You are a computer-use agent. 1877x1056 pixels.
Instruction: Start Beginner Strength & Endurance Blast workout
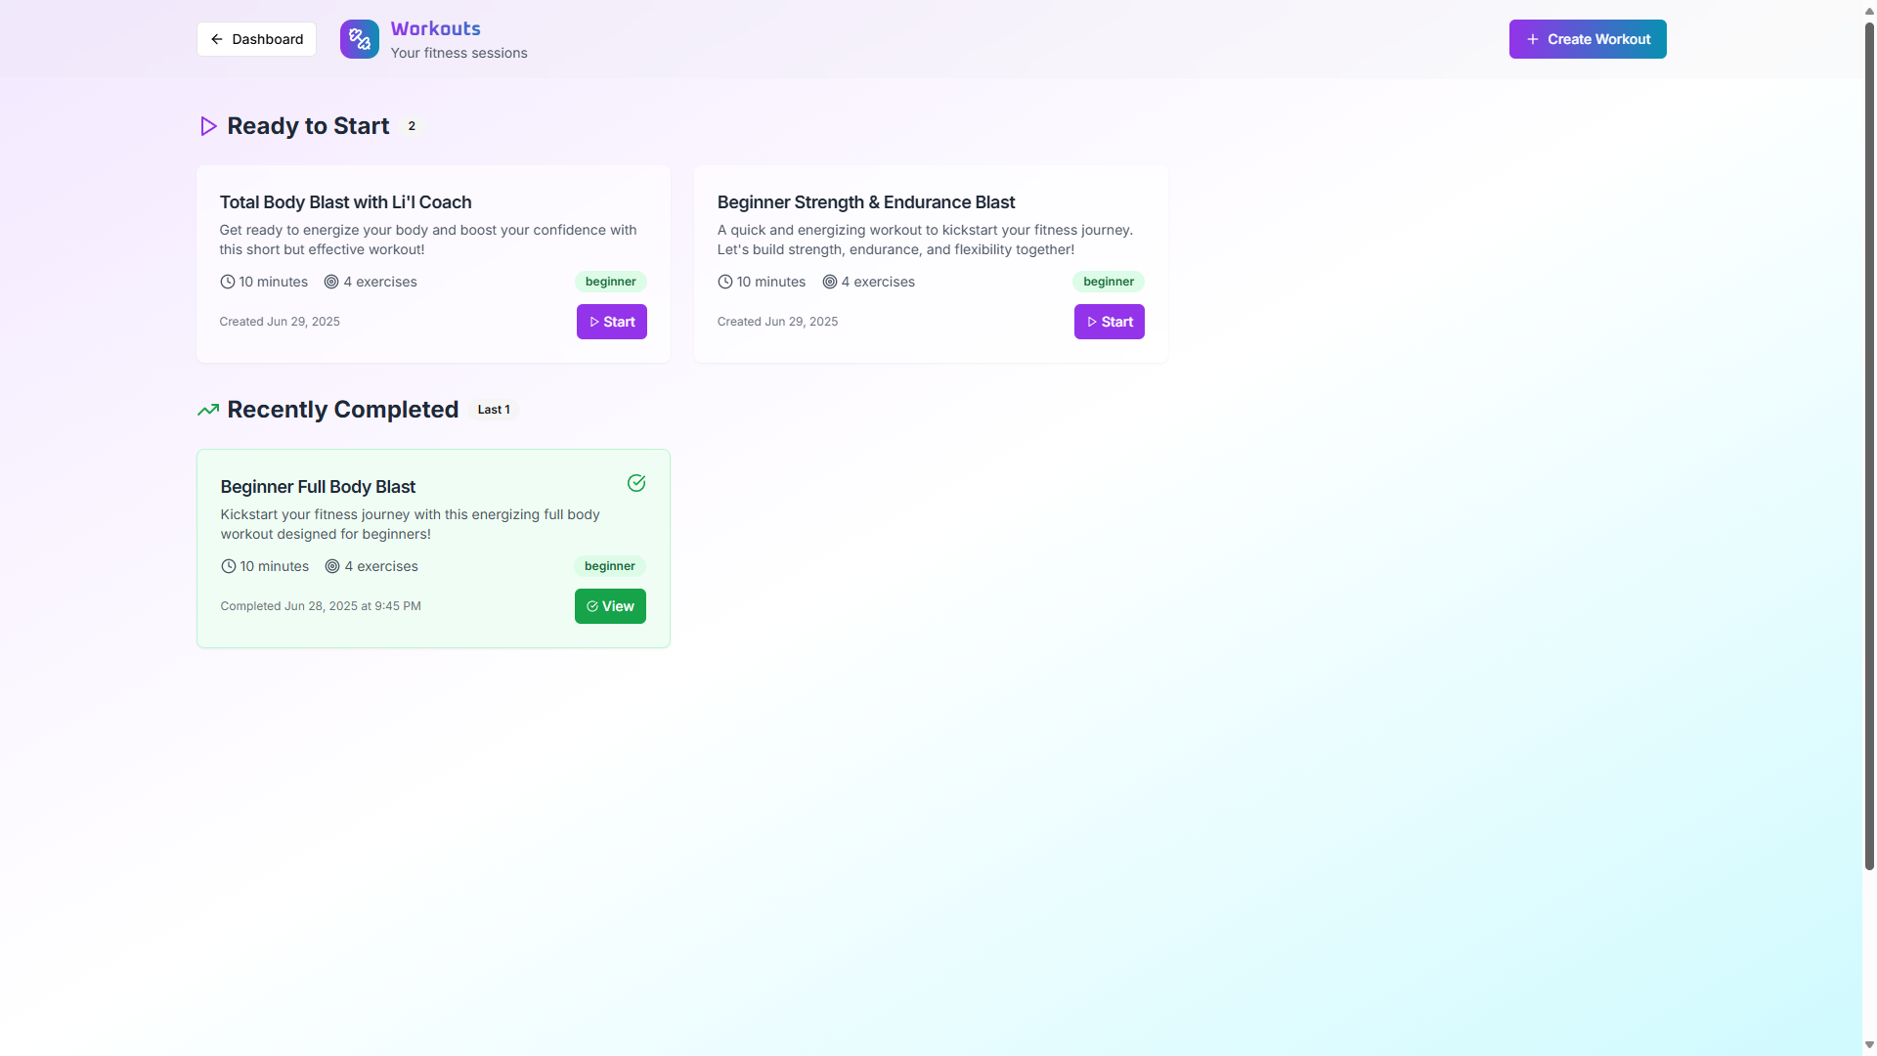click(1109, 322)
